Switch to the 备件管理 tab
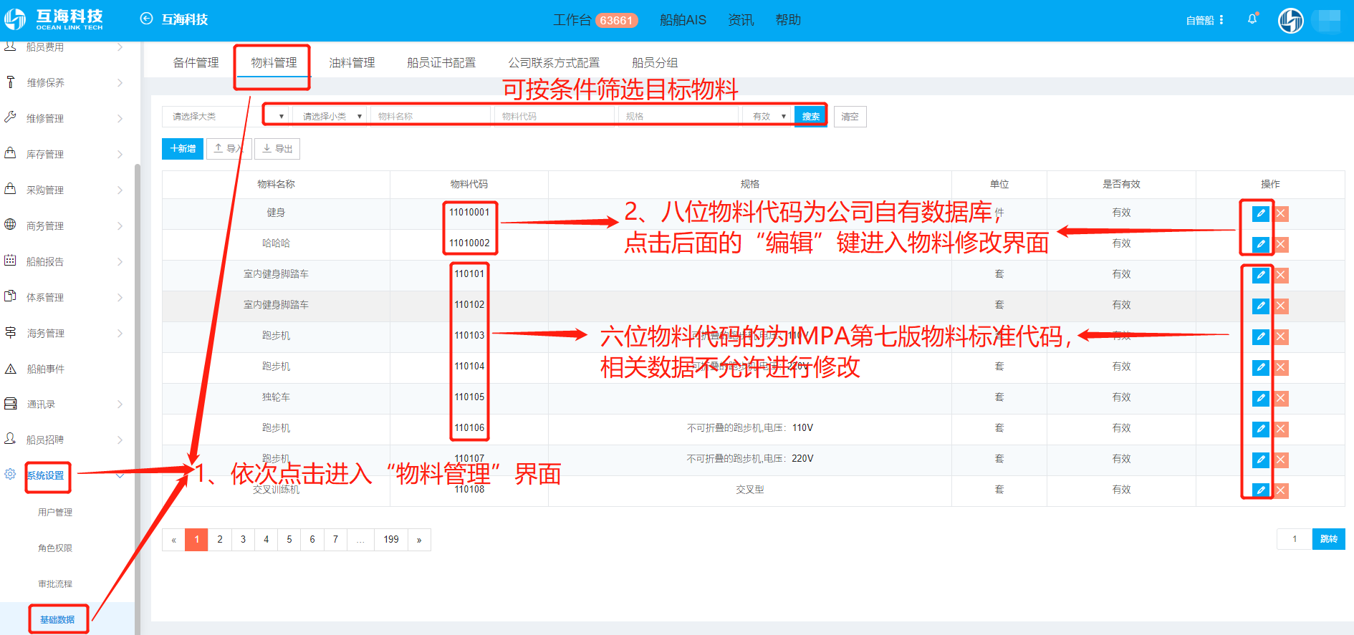The width and height of the screenshot is (1354, 635). coord(196,63)
